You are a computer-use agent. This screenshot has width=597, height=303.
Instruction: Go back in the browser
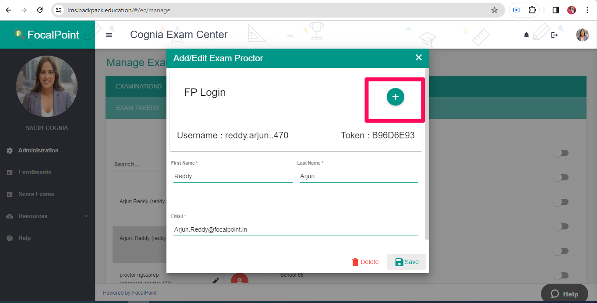point(8,10)
